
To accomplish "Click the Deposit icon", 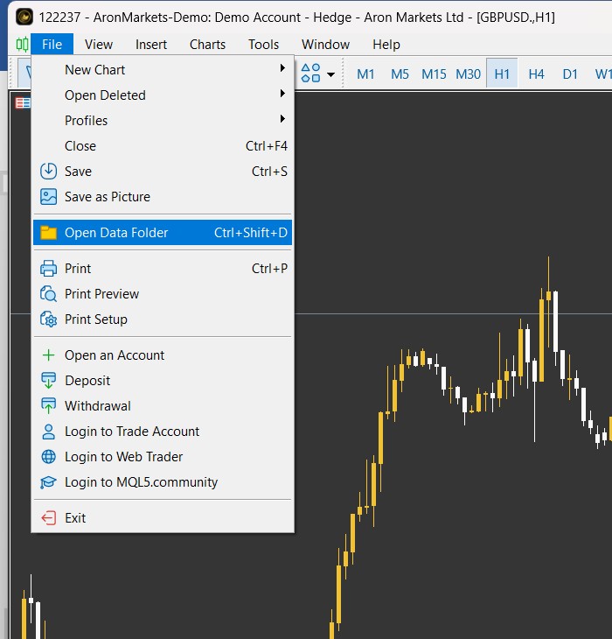I will [x=49, y=381].
